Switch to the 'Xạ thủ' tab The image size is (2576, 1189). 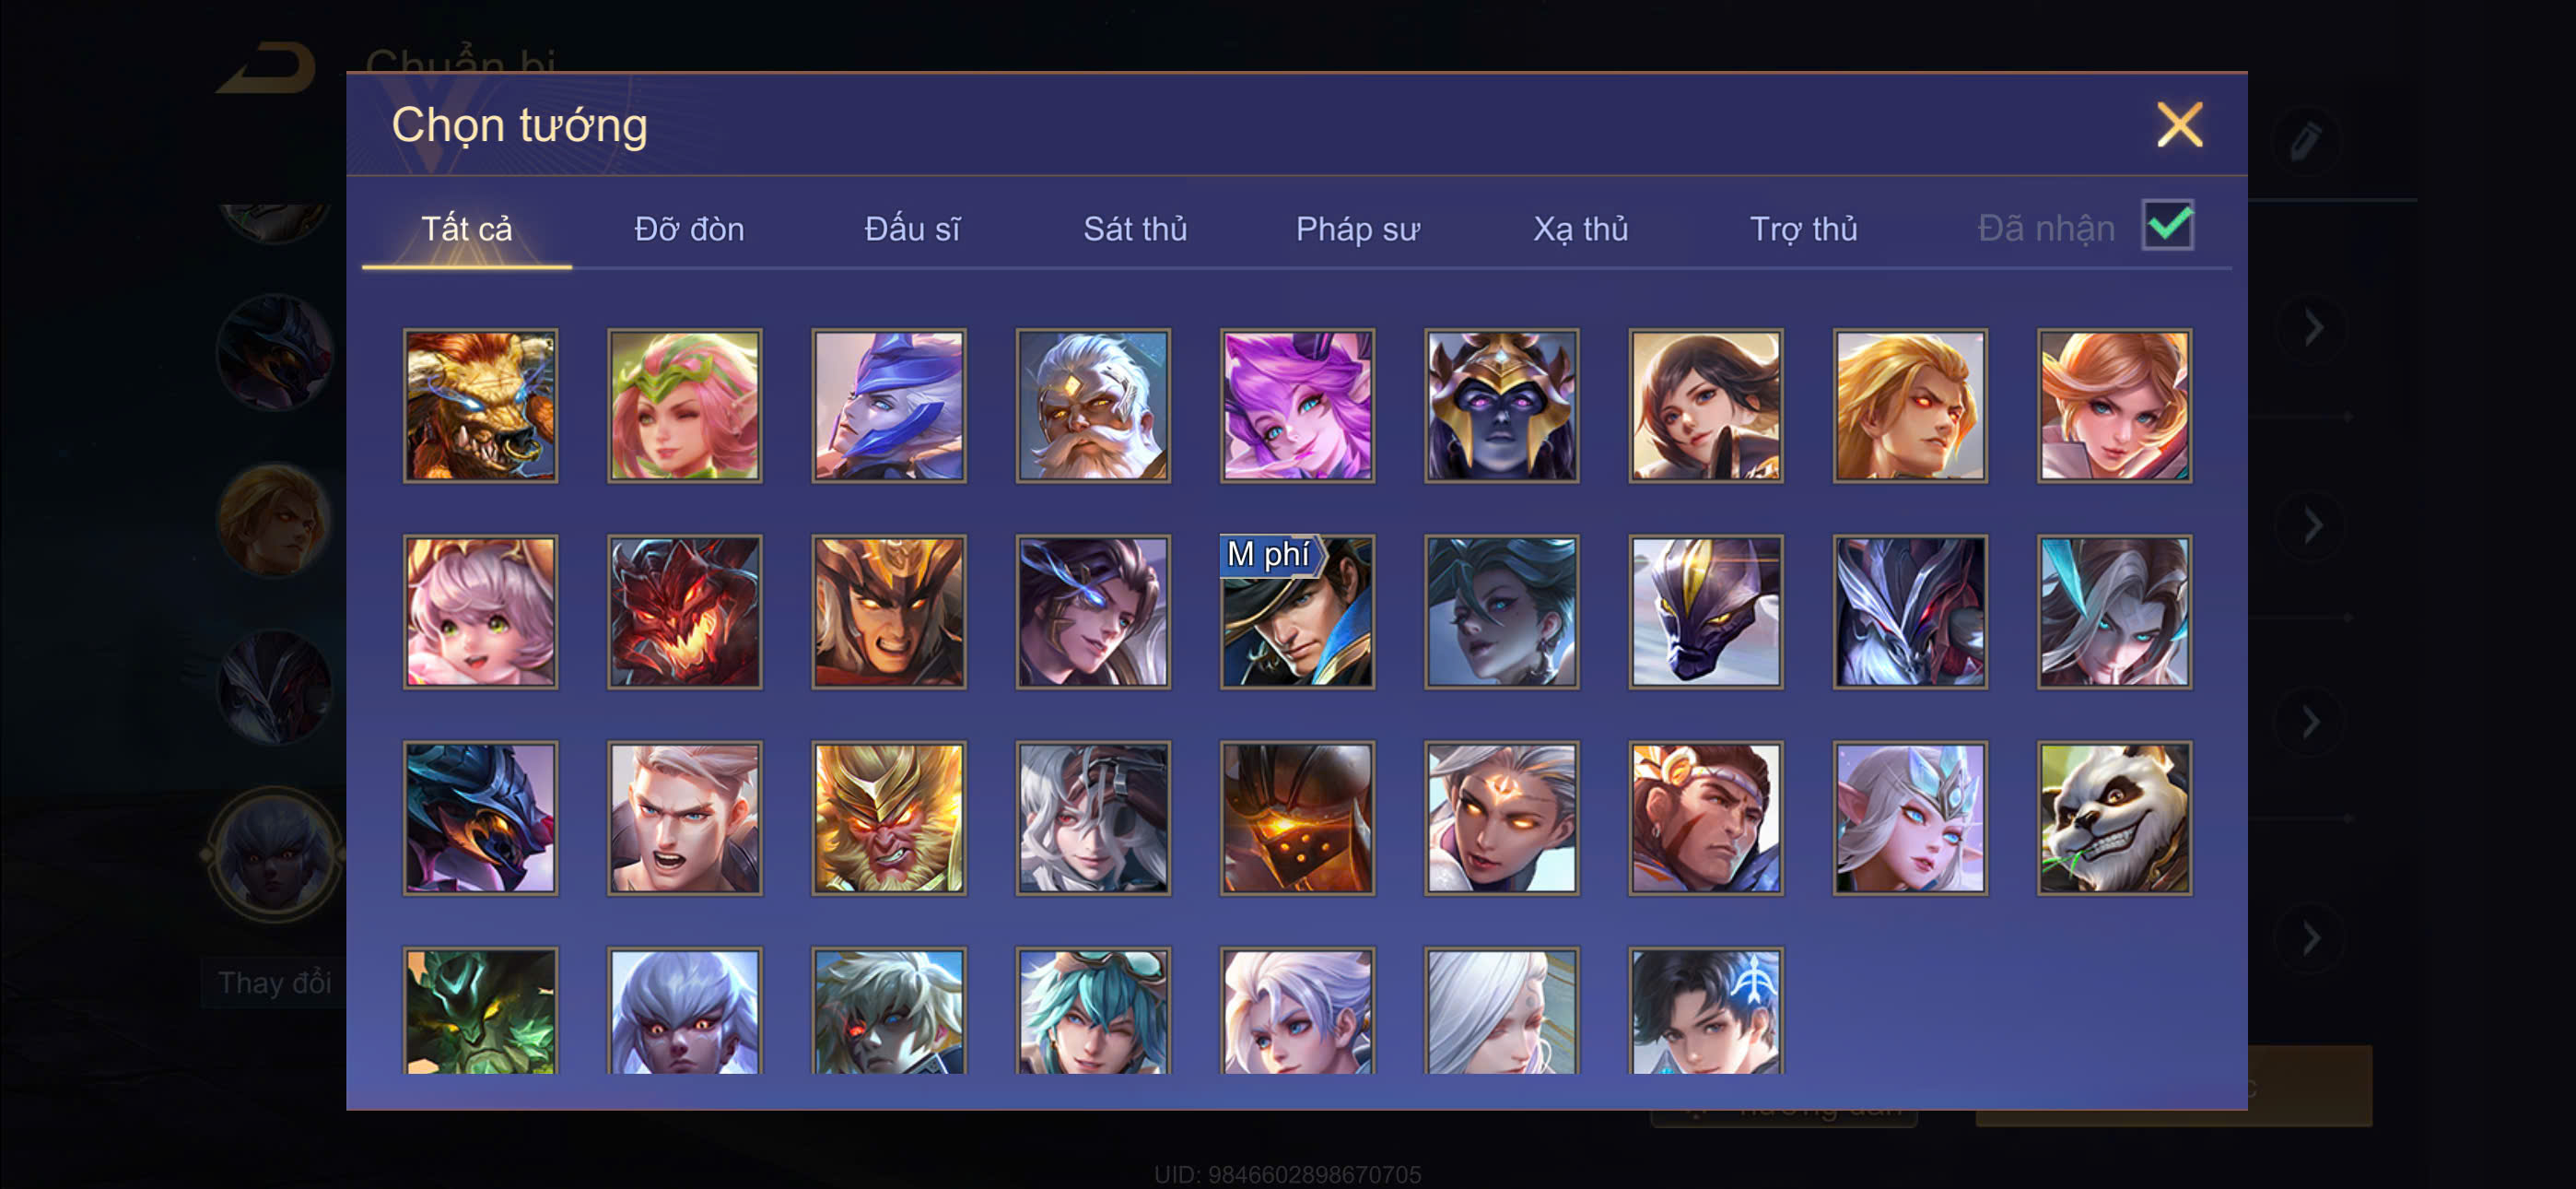tap(1580, 230)
